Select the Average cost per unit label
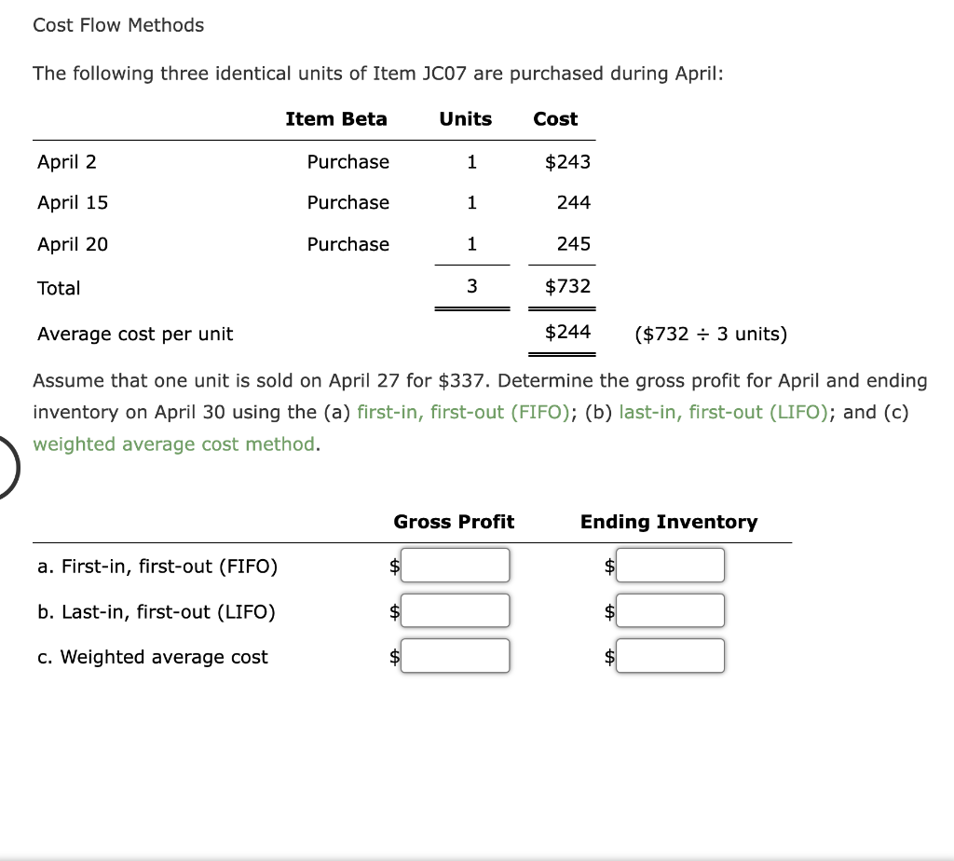This screenshot has height=861, width=954. (x=135, y=334)
